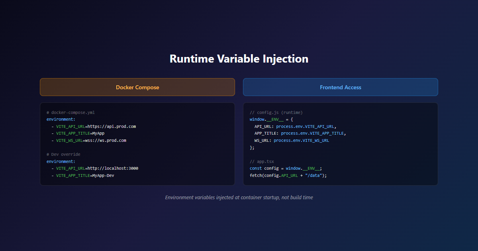The width and height of the screenshot is (478, 251).
Task: Select the VITE_API_URL=http://localhost:3000 line
Action: pyautogui.click(x=95, y=169)
